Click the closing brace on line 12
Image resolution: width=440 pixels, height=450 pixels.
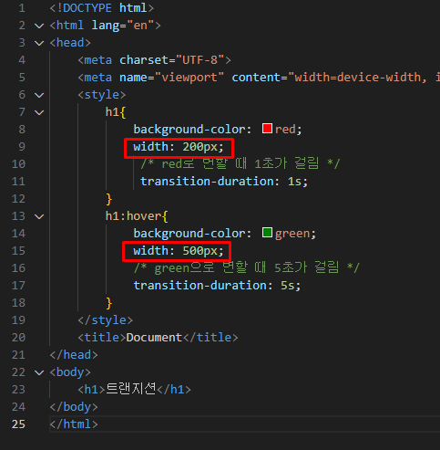[x=109, y=199]
